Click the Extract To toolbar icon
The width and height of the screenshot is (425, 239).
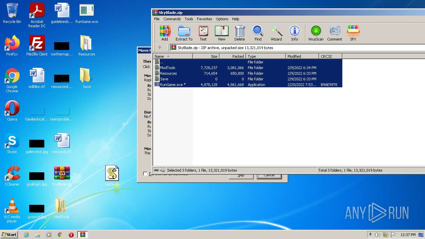point(184,33)
